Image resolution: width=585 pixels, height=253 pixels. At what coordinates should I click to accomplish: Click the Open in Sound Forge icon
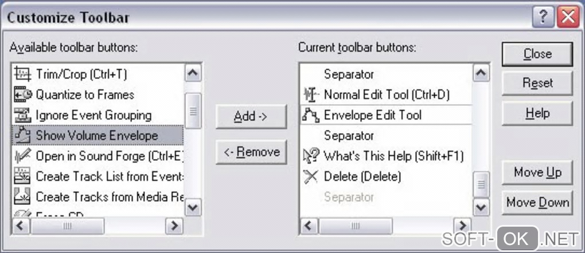(x=23, y=156)
